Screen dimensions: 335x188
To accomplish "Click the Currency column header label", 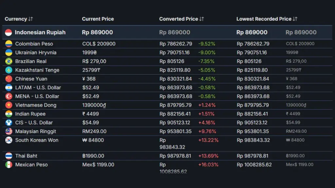I will click(x=15, y=19).
